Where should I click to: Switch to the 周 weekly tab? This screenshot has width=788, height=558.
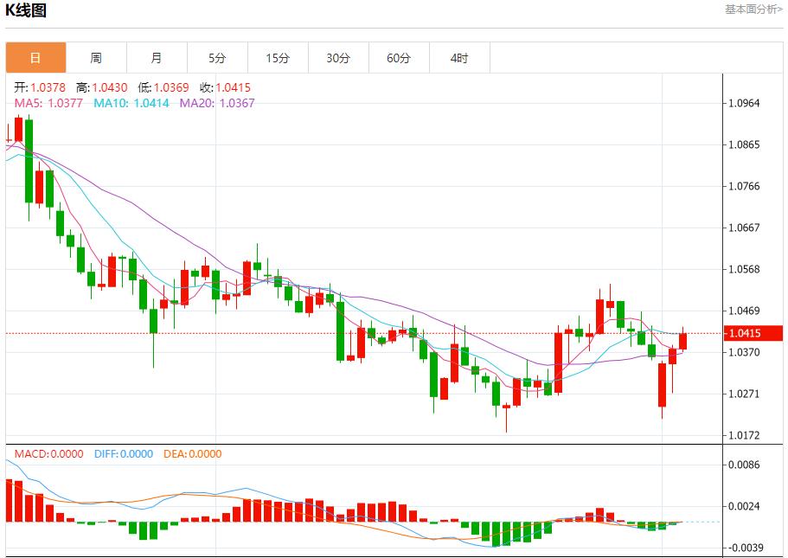[x=96, y=58]
